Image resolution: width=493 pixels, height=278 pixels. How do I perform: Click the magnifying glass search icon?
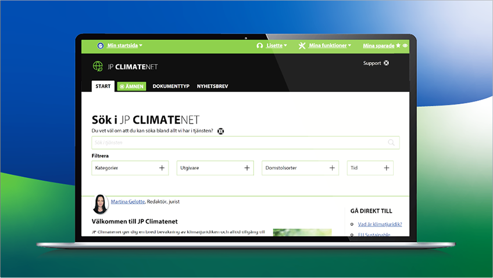tap(391, 142)
